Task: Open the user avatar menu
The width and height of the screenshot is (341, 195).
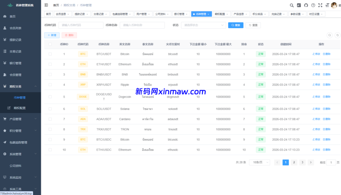Action: (x=334, y=5)
